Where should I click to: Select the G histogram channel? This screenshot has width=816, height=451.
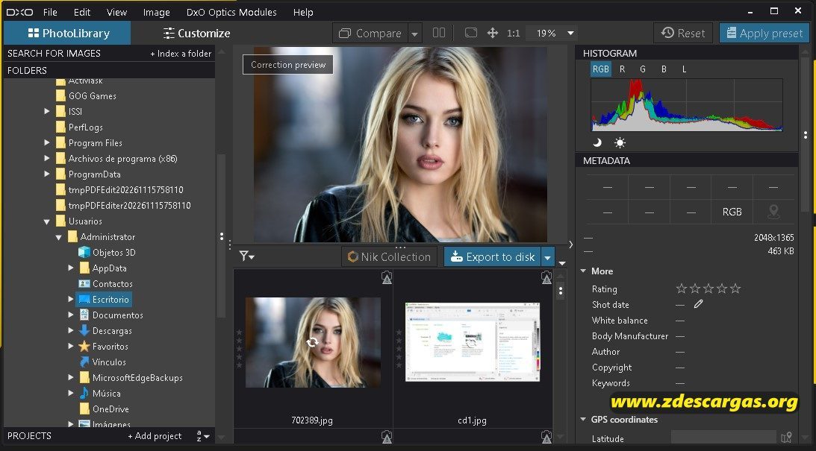(643, 69)
